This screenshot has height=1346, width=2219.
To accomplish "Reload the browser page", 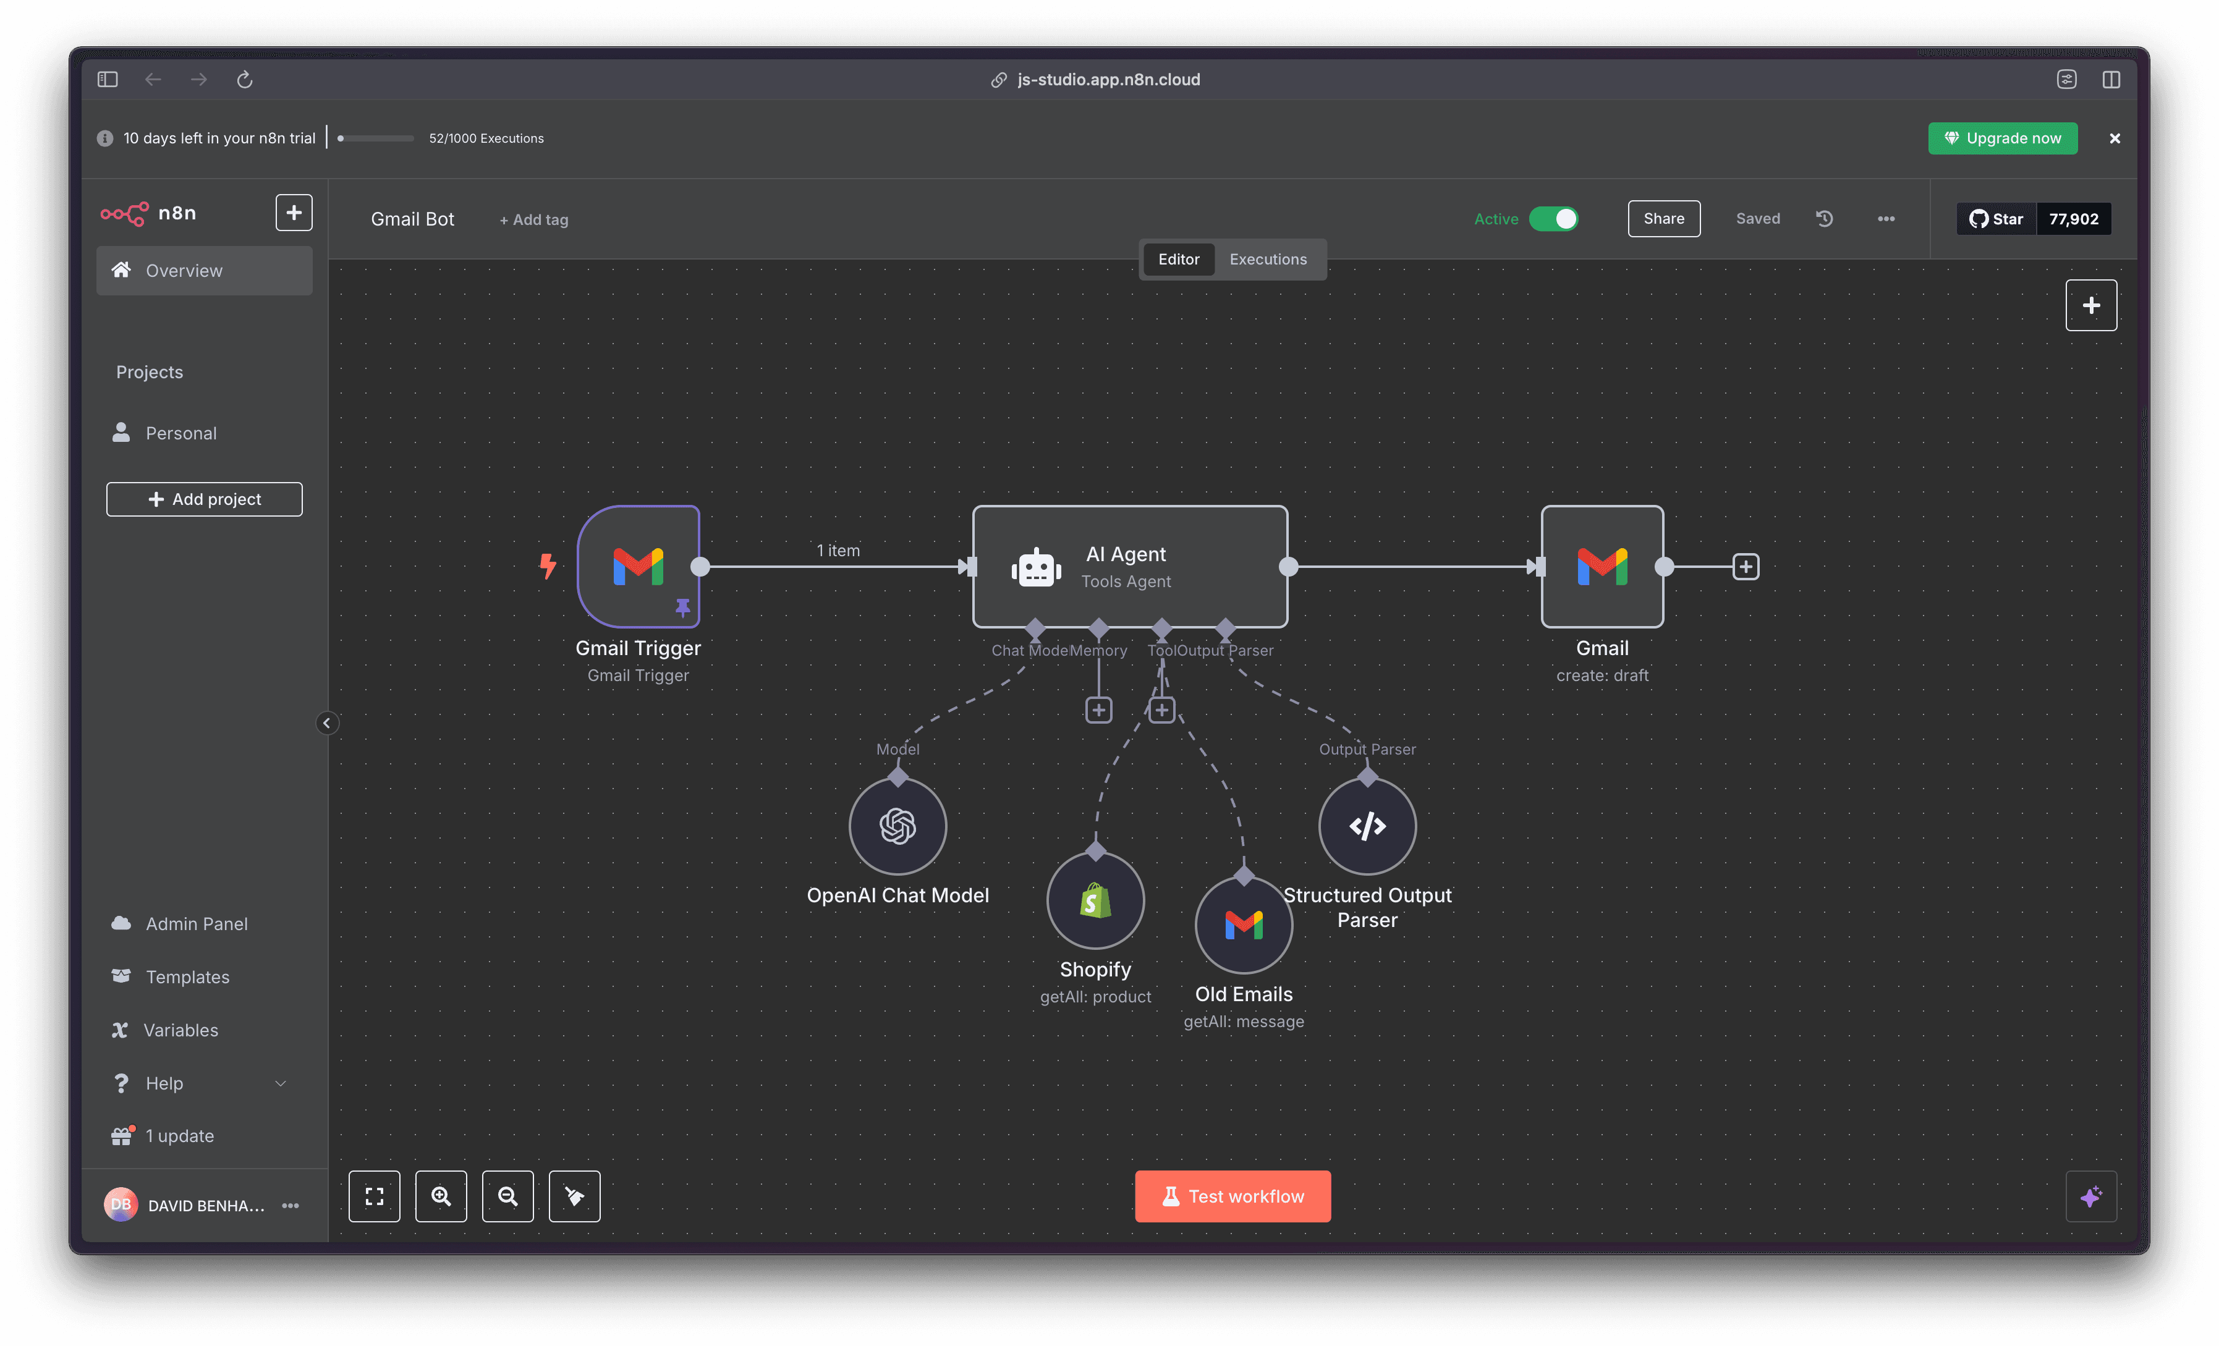I will [245, 79].
